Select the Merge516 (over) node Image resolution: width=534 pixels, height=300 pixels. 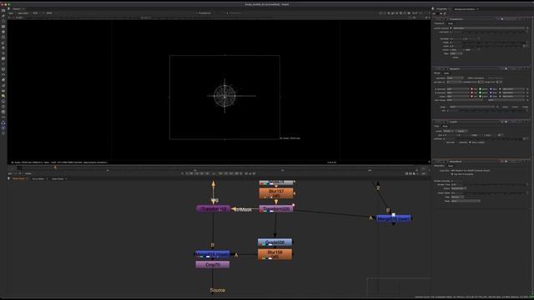[x=394, y=218]
